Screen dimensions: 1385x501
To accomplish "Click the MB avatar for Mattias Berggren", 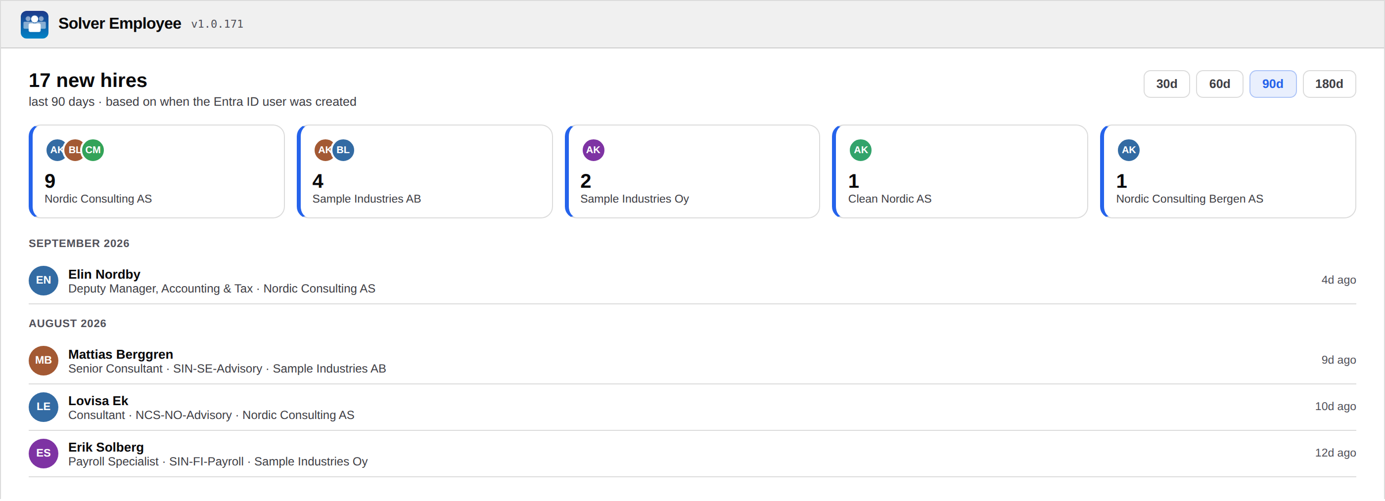I will click(44, 360).
